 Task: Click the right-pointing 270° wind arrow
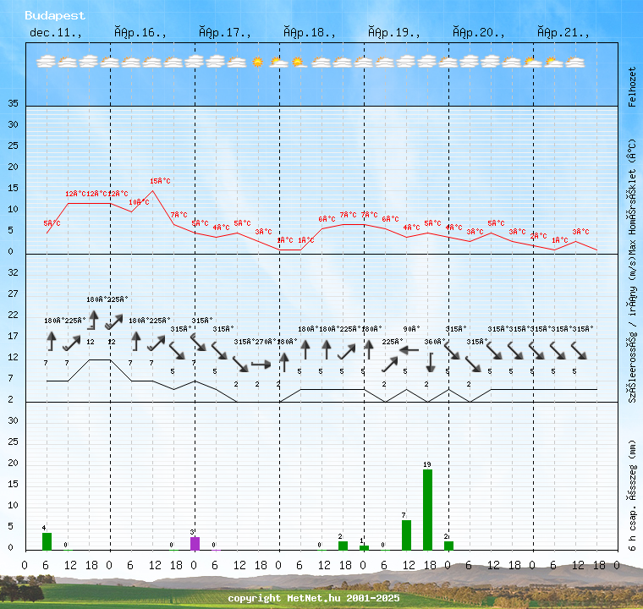261,364
